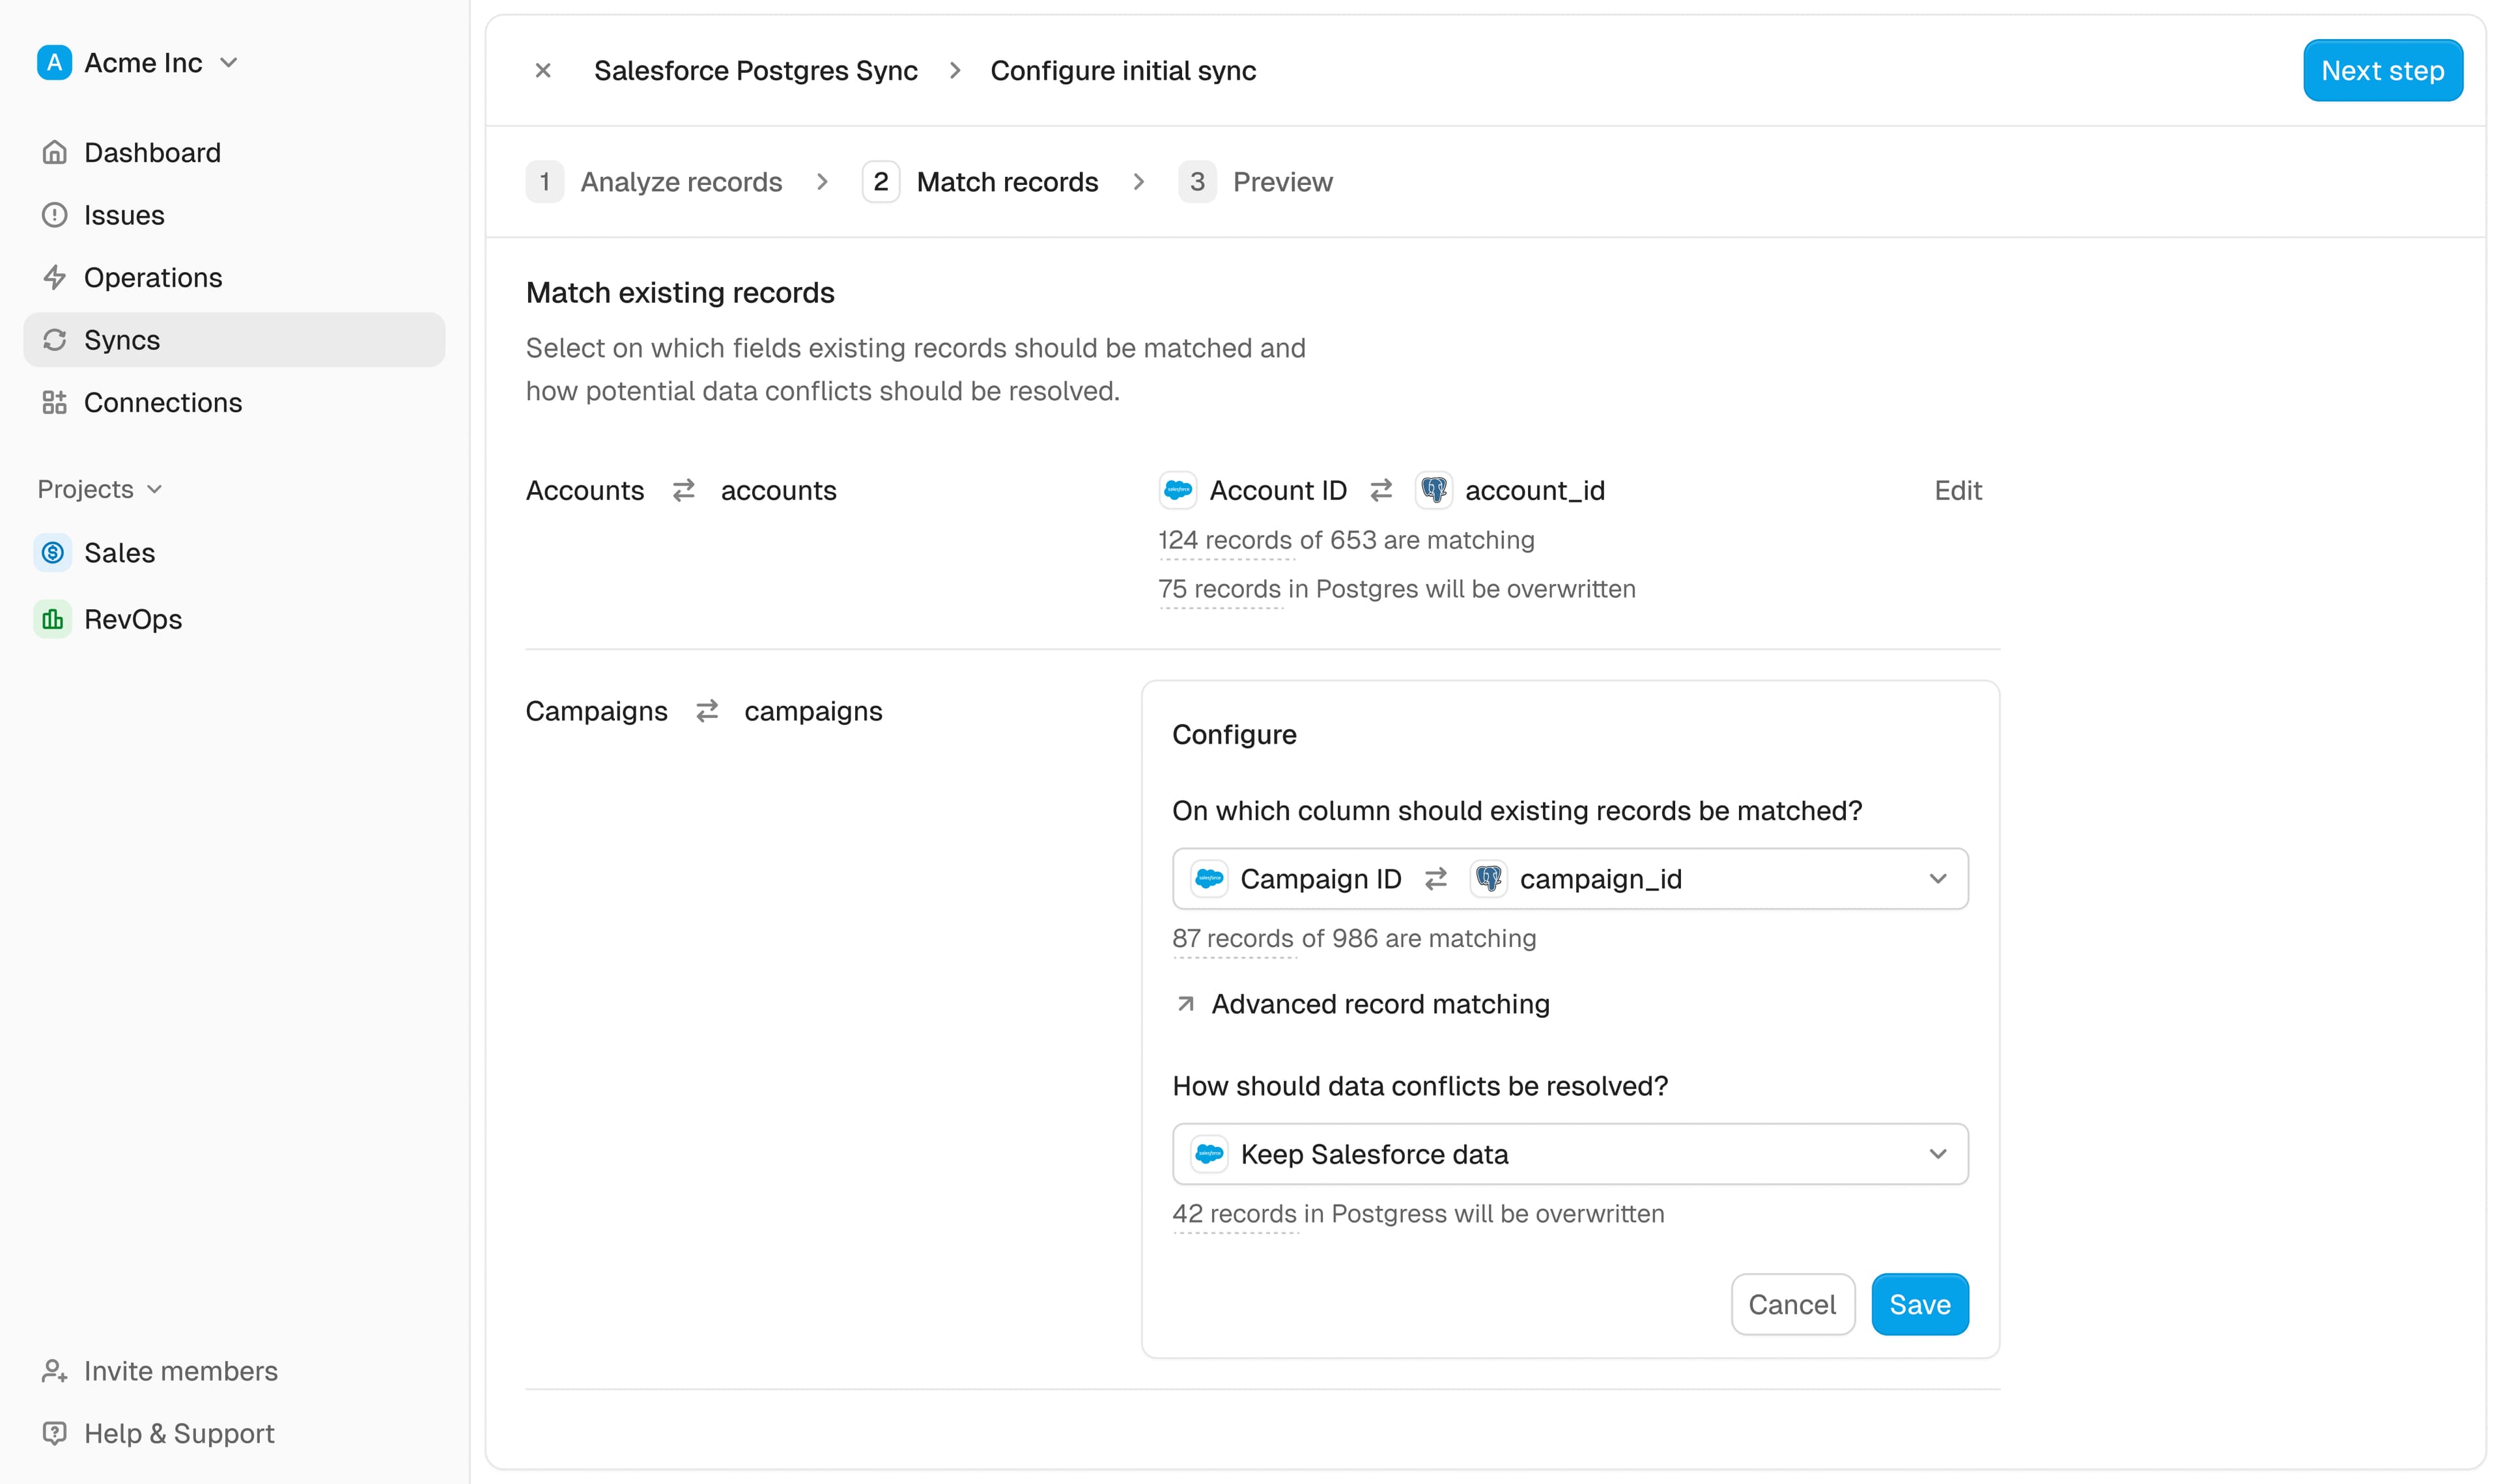Open the RevOps project icon

pos(53,619)
